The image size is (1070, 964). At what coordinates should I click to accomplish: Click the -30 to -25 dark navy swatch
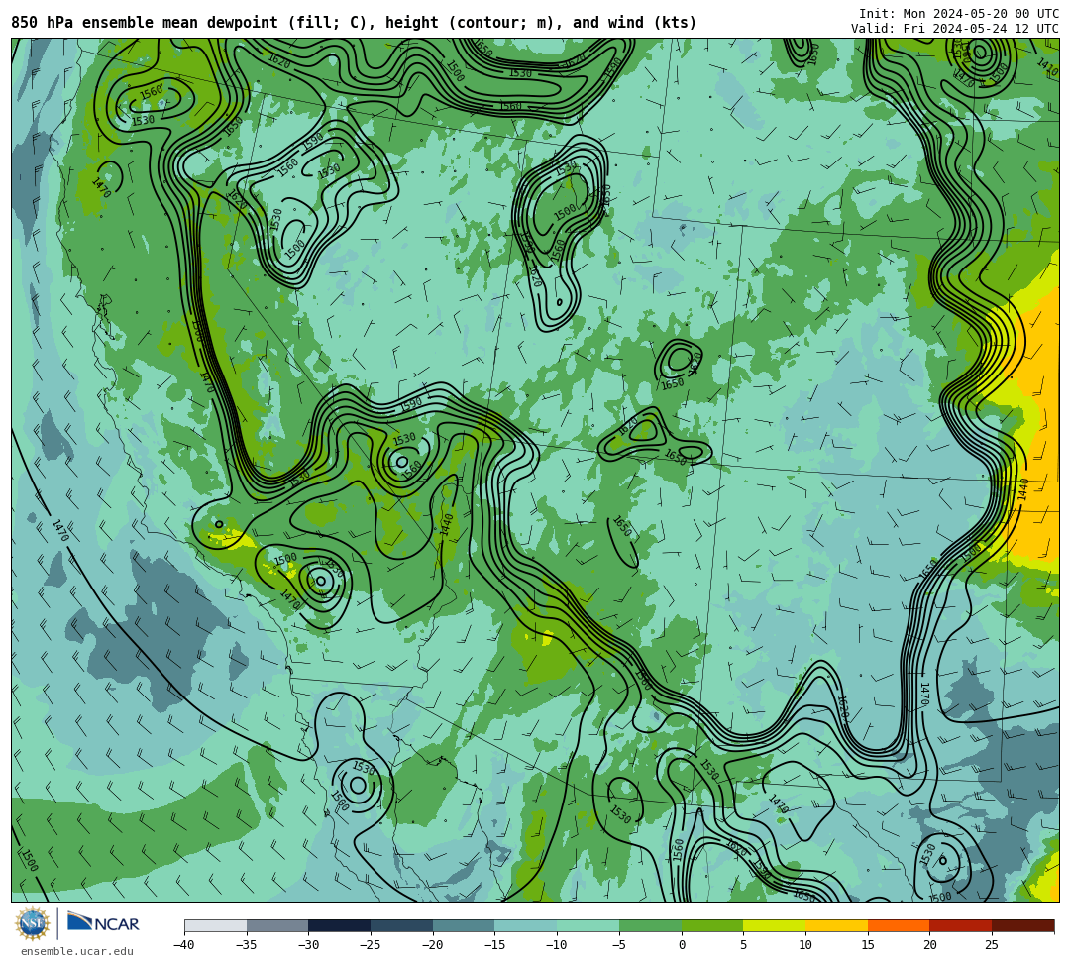tap(340, 925)
